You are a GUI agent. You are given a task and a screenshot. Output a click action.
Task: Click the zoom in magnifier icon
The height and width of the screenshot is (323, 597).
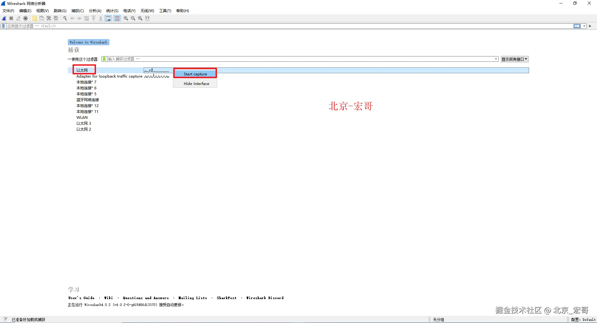[126, 18]
